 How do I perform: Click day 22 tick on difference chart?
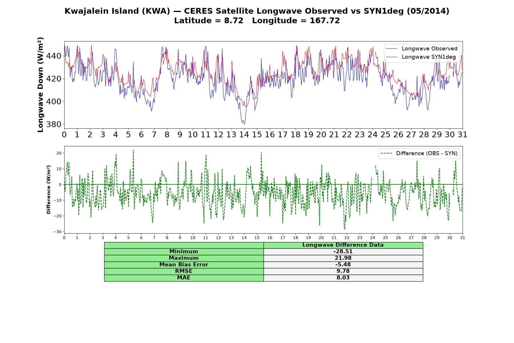pyautogui.click(x=347, y=238)
